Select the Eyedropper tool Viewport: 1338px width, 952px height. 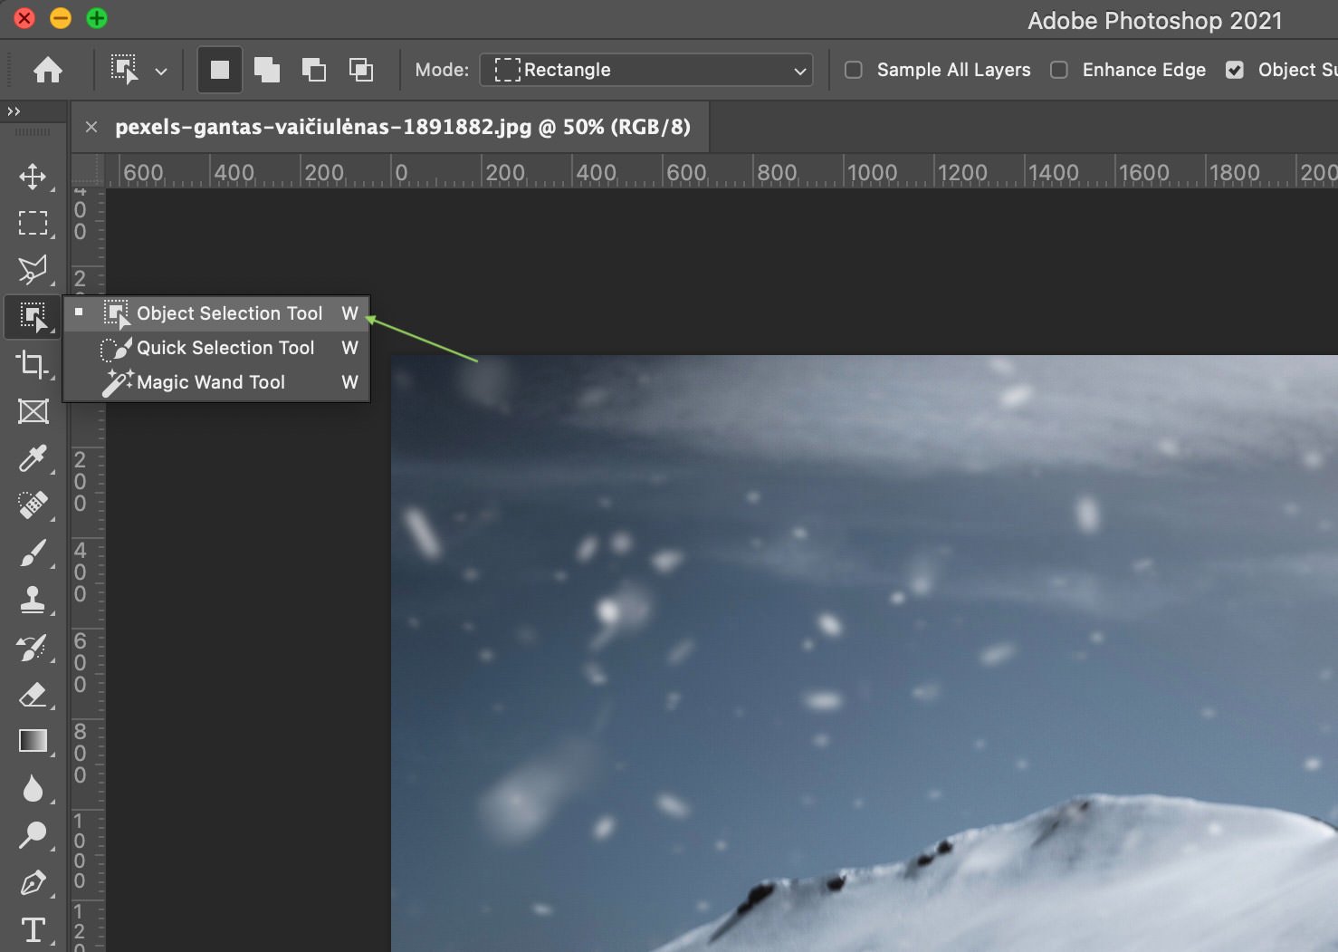[33, 458]
